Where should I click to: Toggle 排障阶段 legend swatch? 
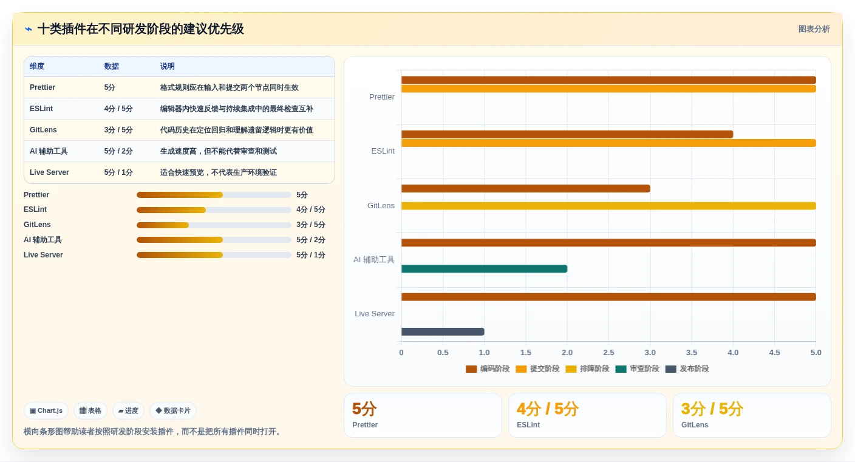pos(571,369)
